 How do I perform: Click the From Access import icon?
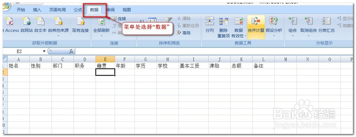pos(10,21)
